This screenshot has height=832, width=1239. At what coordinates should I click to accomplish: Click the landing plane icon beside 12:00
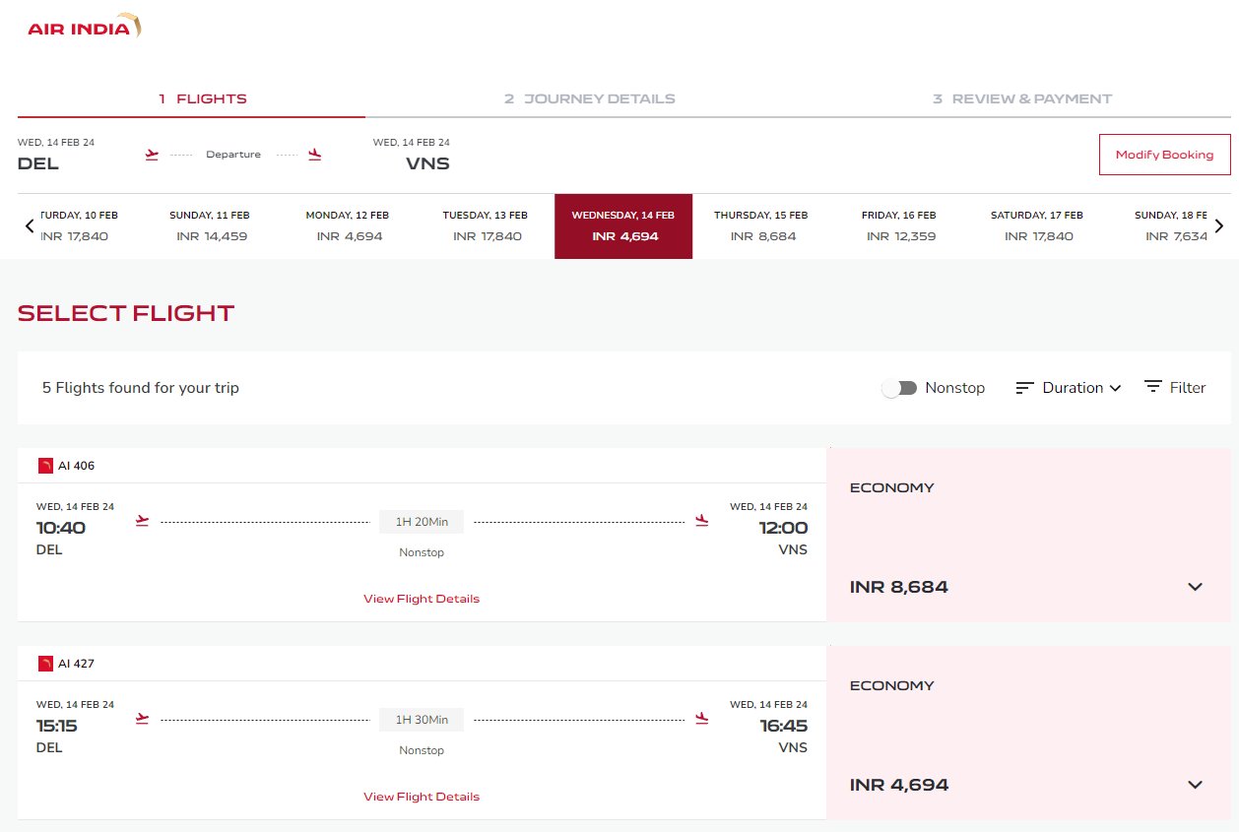(x=701, y=521)
